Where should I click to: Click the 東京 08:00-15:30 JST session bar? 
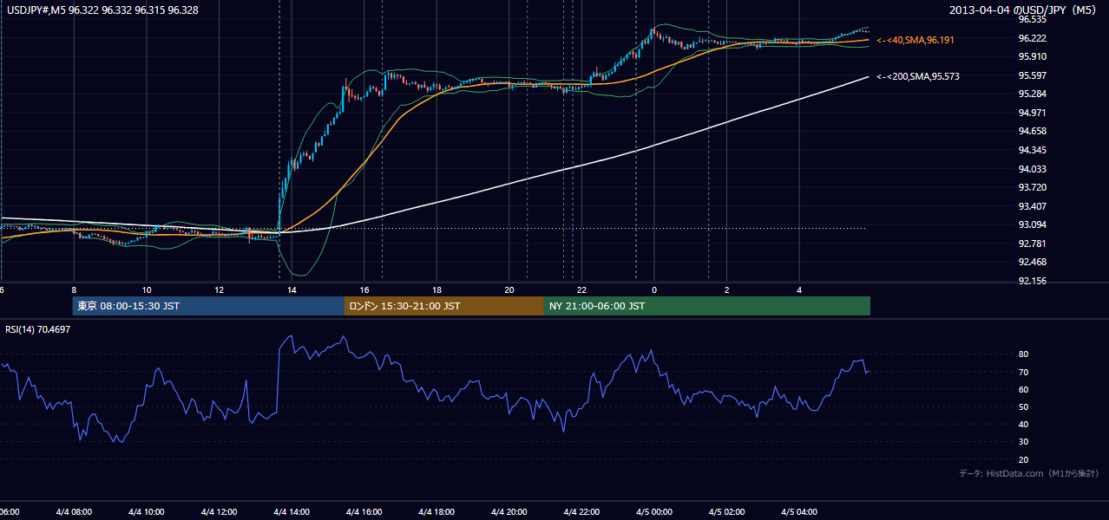[x=208, y=306]
